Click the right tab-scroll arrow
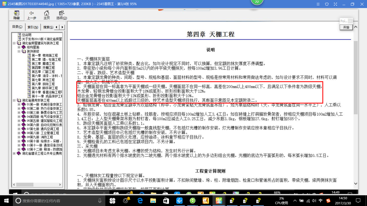 coord(62,27)
